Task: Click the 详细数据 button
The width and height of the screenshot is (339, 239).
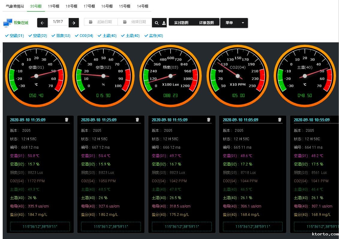Action: pos(207,23)
